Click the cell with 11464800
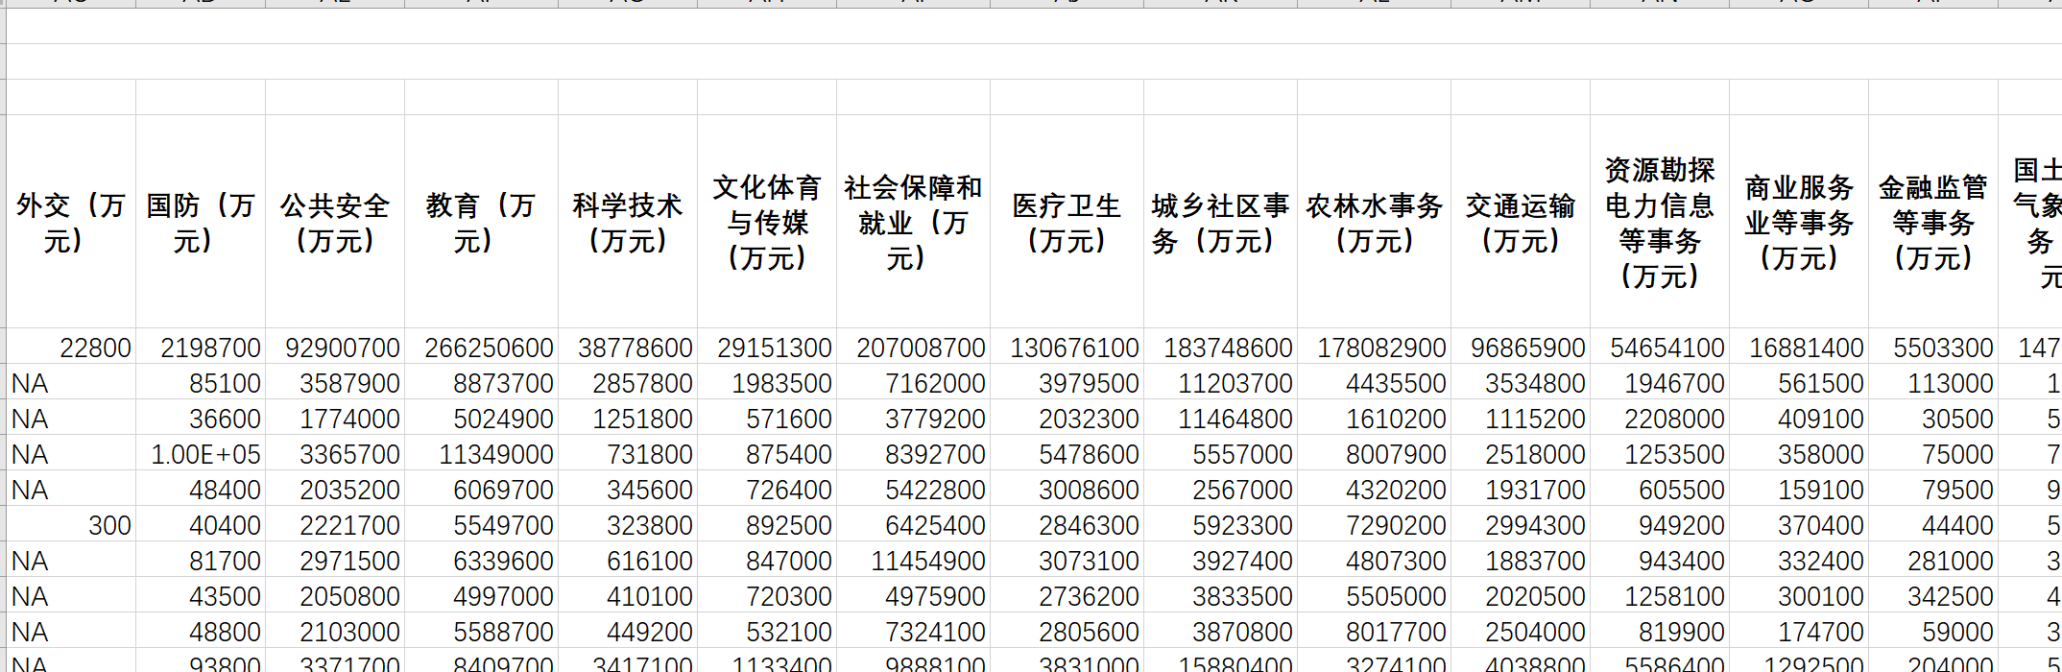The width and height of the screenshot is (2062, 672). pyautogui.click(x=1220, y=418)
